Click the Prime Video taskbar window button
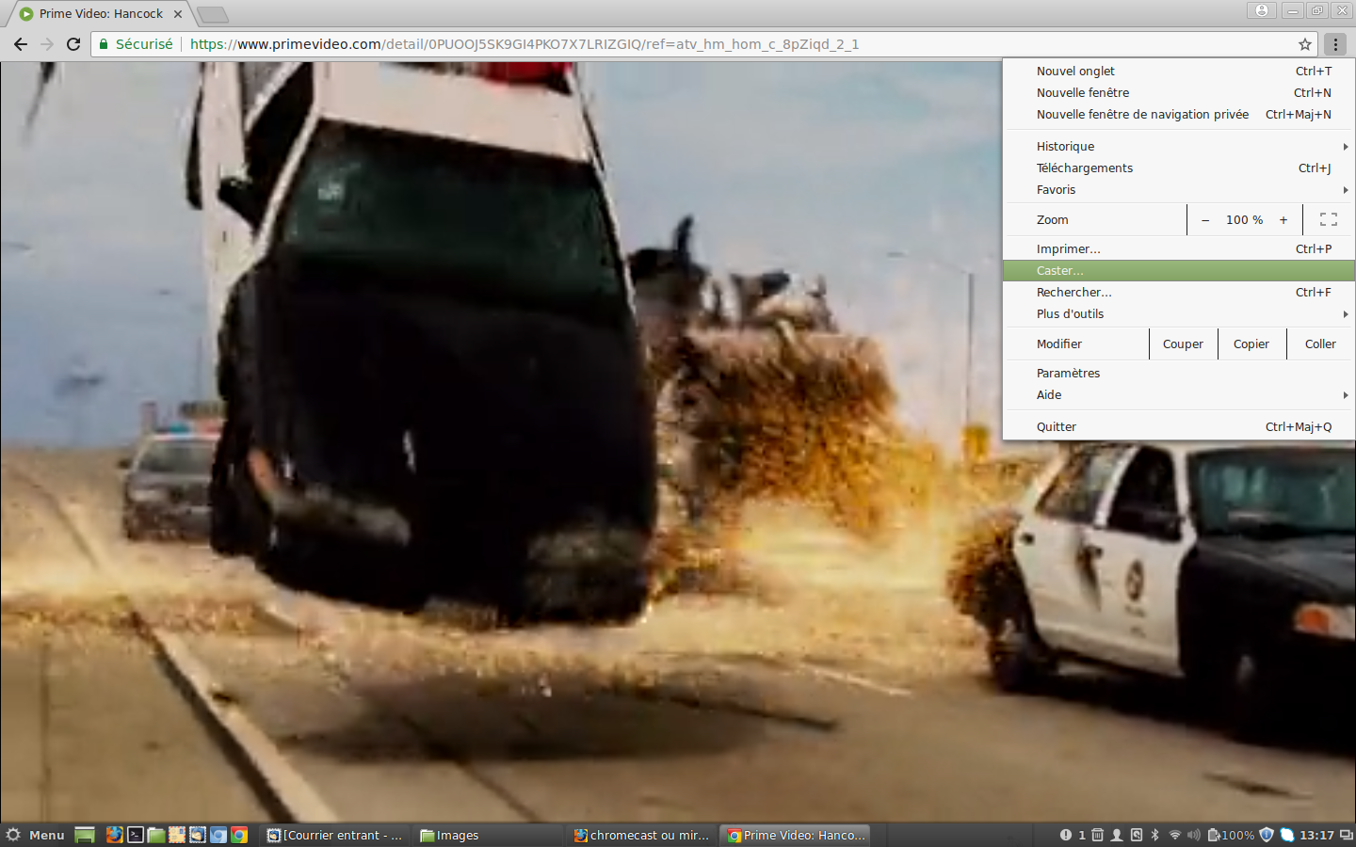Image resolution: width=1356 pixels, height=847 pixels. tap(797, 835)
